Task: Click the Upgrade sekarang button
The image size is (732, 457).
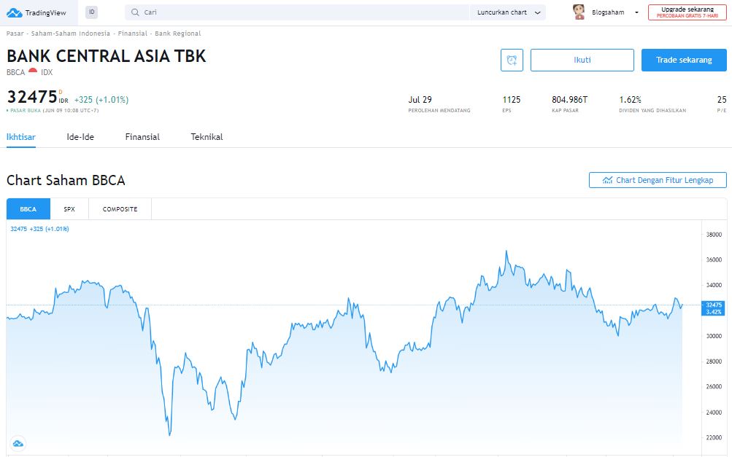Action: pyautogui.click(x=687, y=12)
